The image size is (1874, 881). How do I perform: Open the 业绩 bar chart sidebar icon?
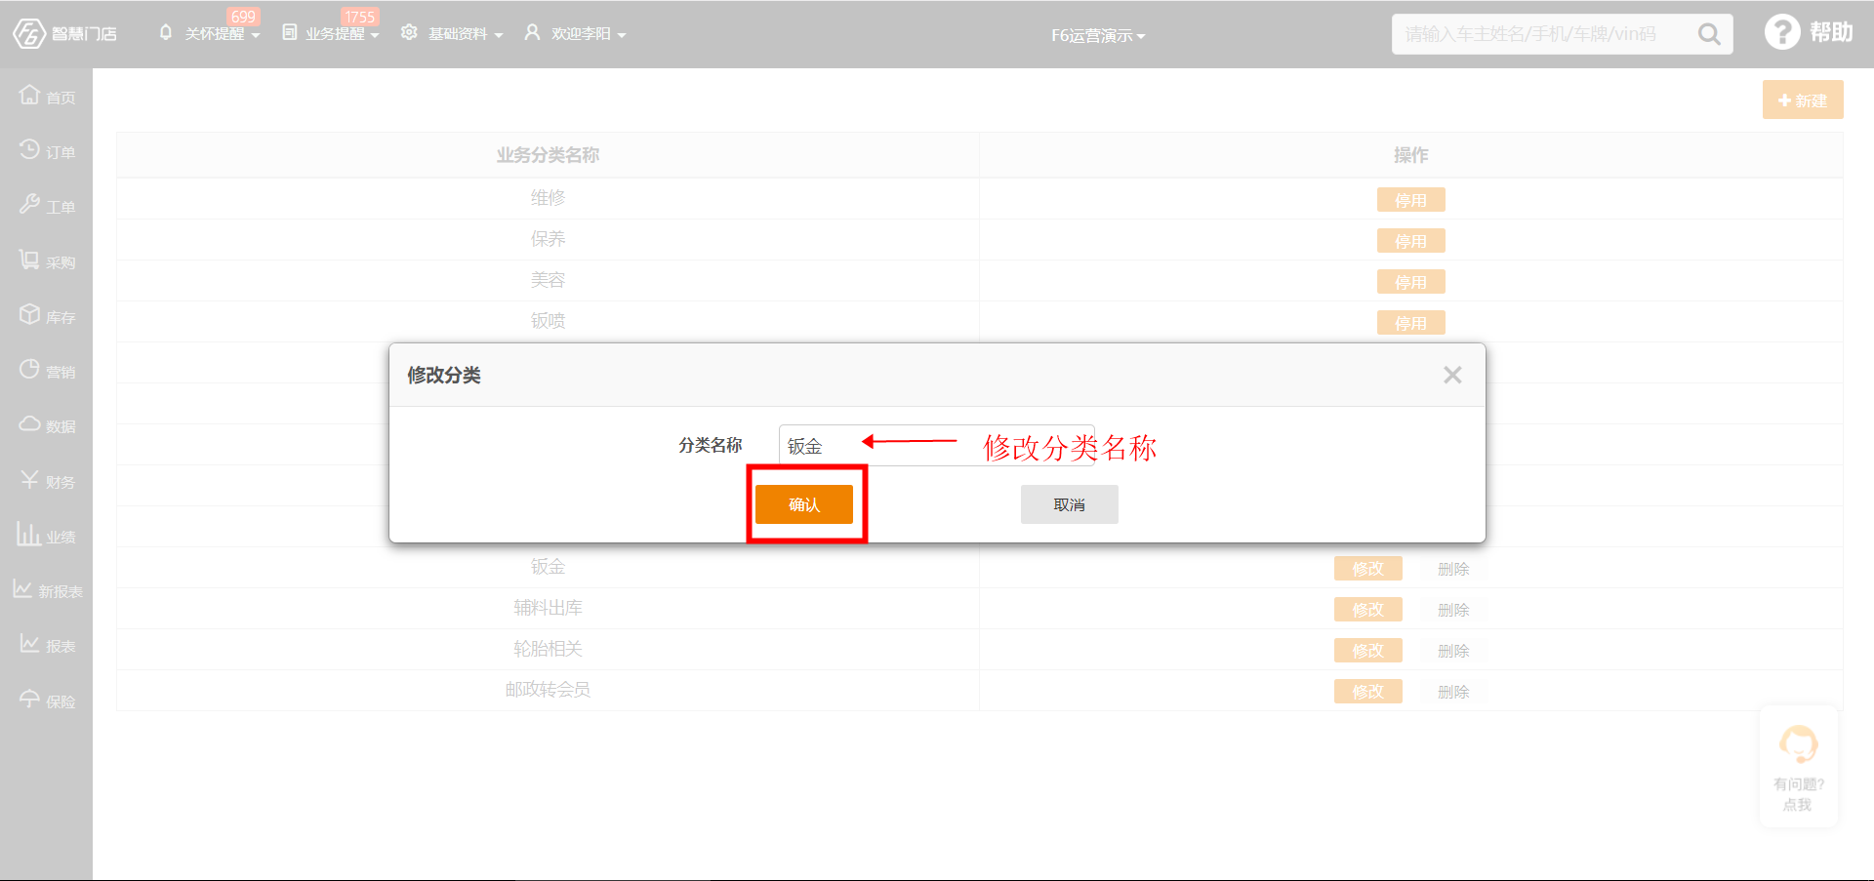28,534
